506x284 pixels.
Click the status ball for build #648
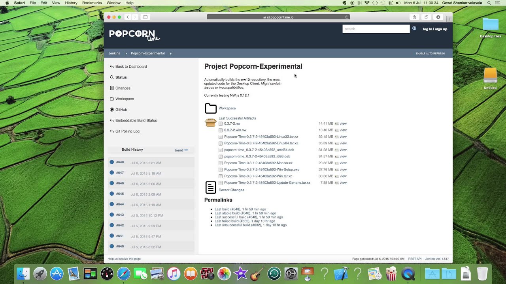112,162
